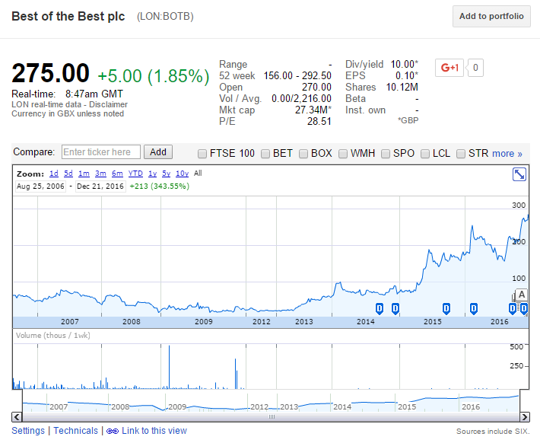The image size is (540, 443).
Task: Open the dividend marker in 2015
Action: click(446, 308)
